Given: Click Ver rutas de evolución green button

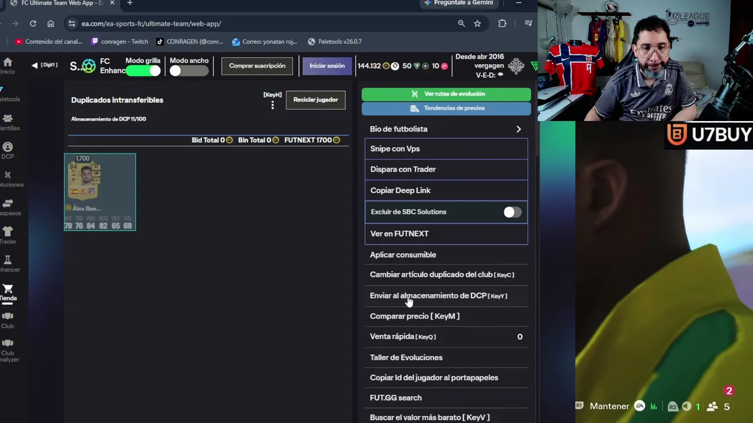Looking at the screenshot, I should pos(446,94).
